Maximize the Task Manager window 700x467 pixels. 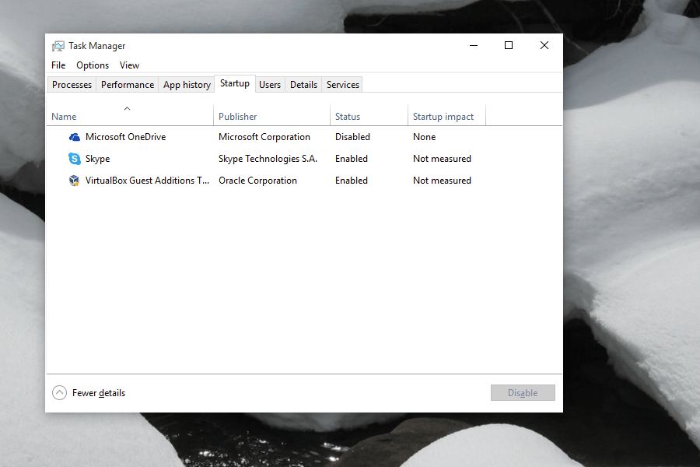509,45
